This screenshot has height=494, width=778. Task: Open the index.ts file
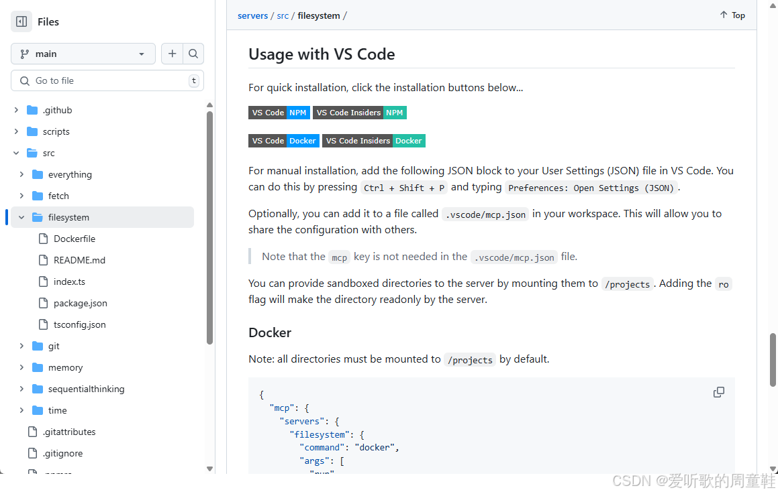pyautogui.click(x=69, y=282)
